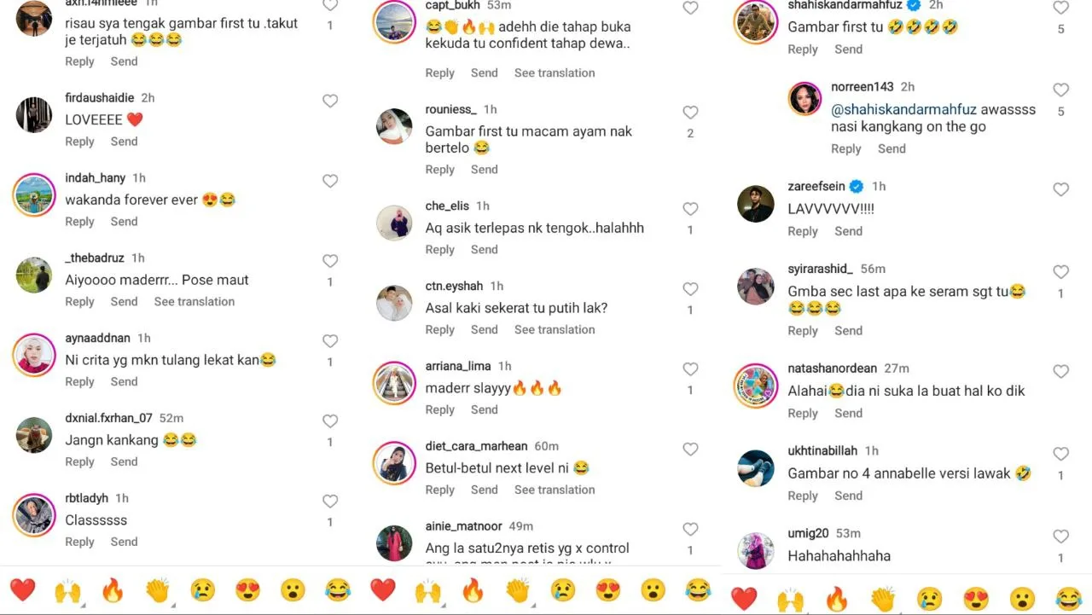
Task: Pick the raised hands emoji in the left bar
Action: [x=67, y=589]
